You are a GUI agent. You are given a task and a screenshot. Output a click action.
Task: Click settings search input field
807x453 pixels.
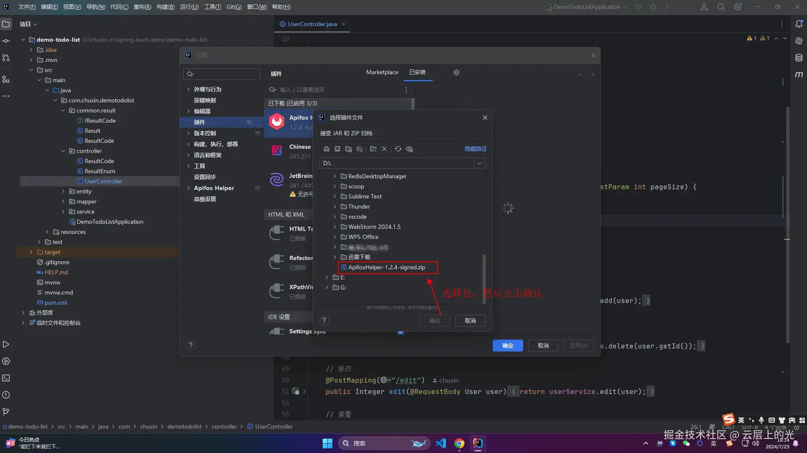pos(221,74)
